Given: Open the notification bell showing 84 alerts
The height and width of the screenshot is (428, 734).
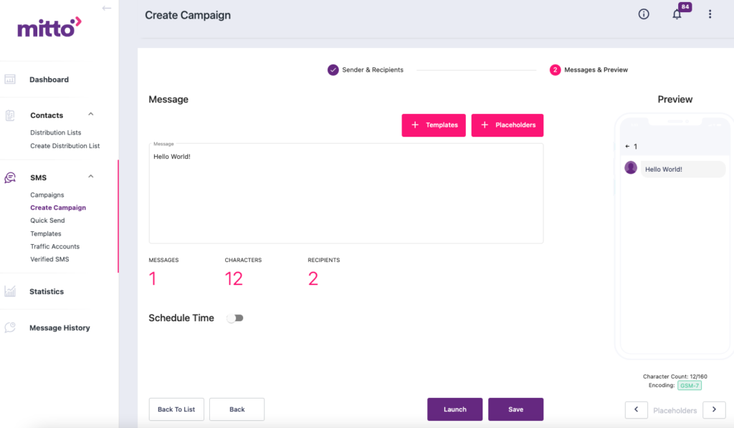Looking at the screenshot, I should click(x=677, y=14).
